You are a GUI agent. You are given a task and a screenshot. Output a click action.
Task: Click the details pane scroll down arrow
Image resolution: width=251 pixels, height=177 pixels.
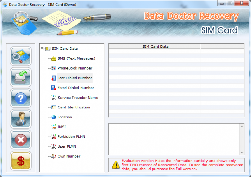(242, 153)
